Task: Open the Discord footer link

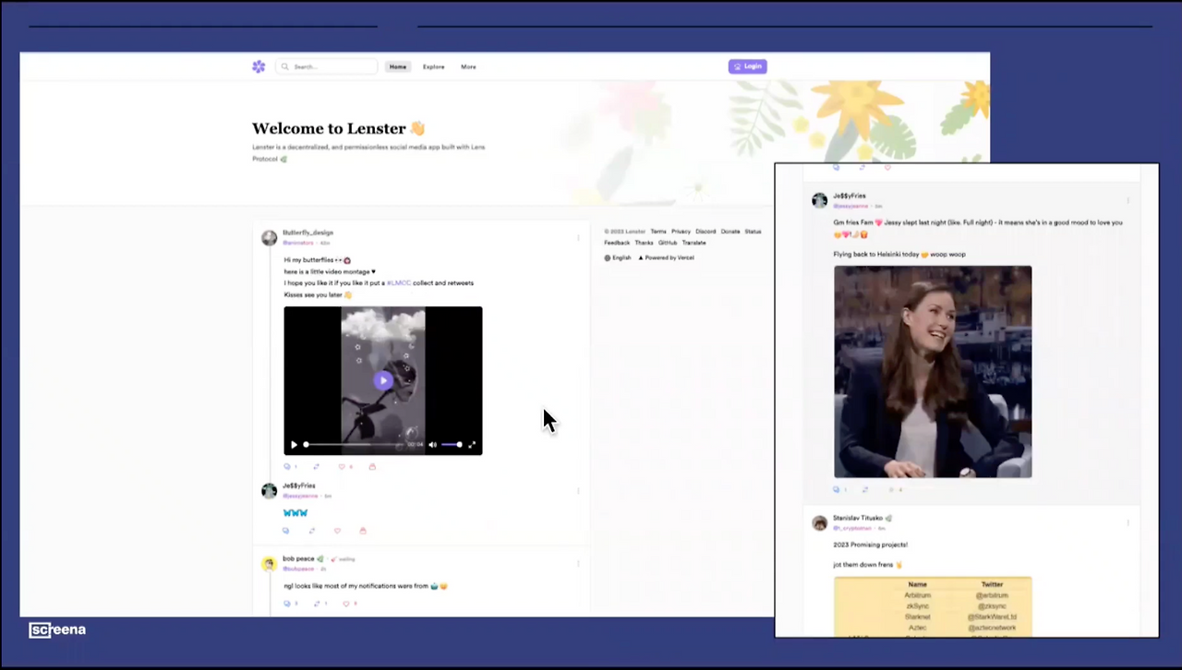Action: click(x=706, y=232)
